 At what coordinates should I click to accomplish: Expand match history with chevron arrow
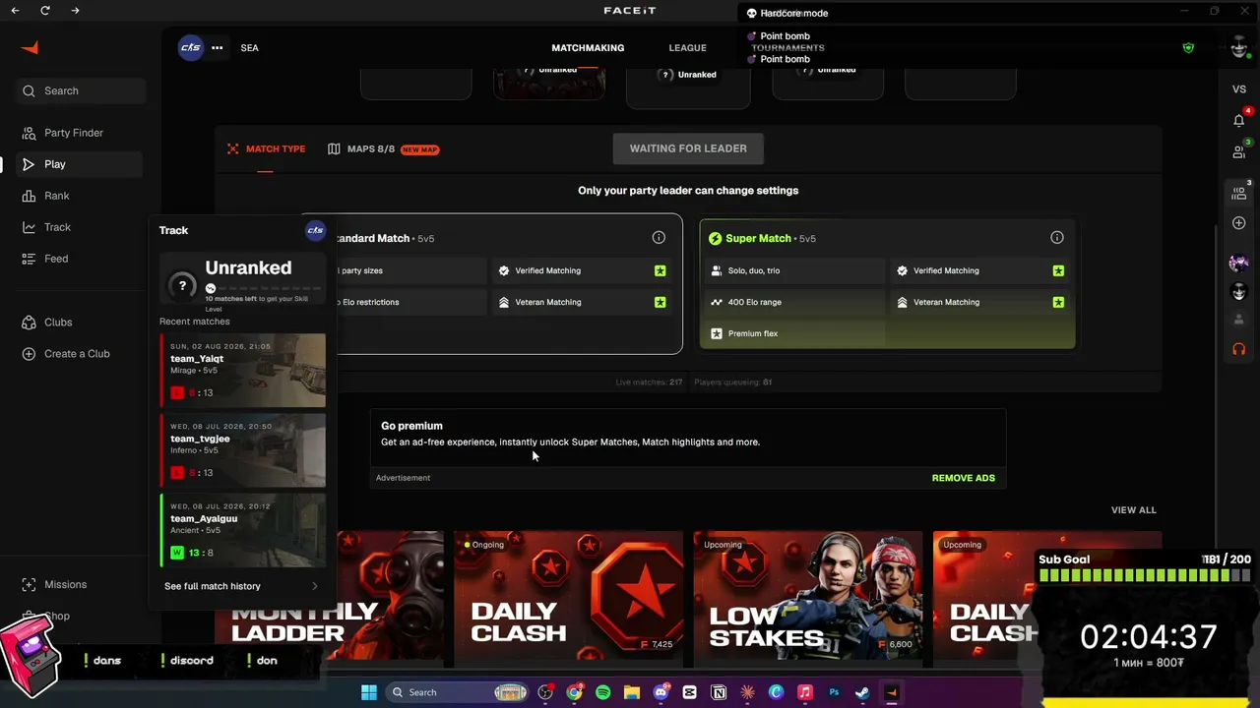315,586
